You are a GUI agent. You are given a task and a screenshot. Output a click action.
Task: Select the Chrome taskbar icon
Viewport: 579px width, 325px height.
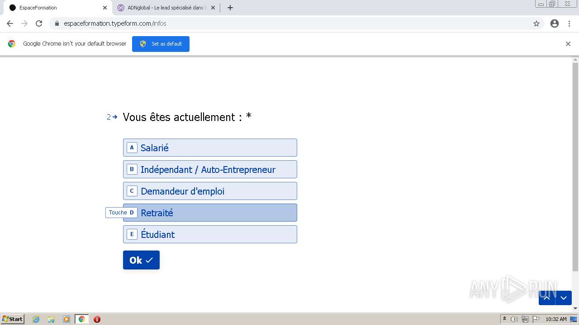81,319
